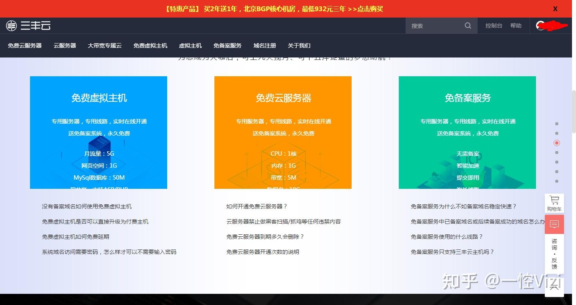Viewport: 576px width, 305px height.
Task: Open 免费虚拟主机如何免费延期 article
Action: point(76,237)
